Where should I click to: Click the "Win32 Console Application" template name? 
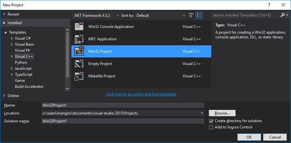111,27
